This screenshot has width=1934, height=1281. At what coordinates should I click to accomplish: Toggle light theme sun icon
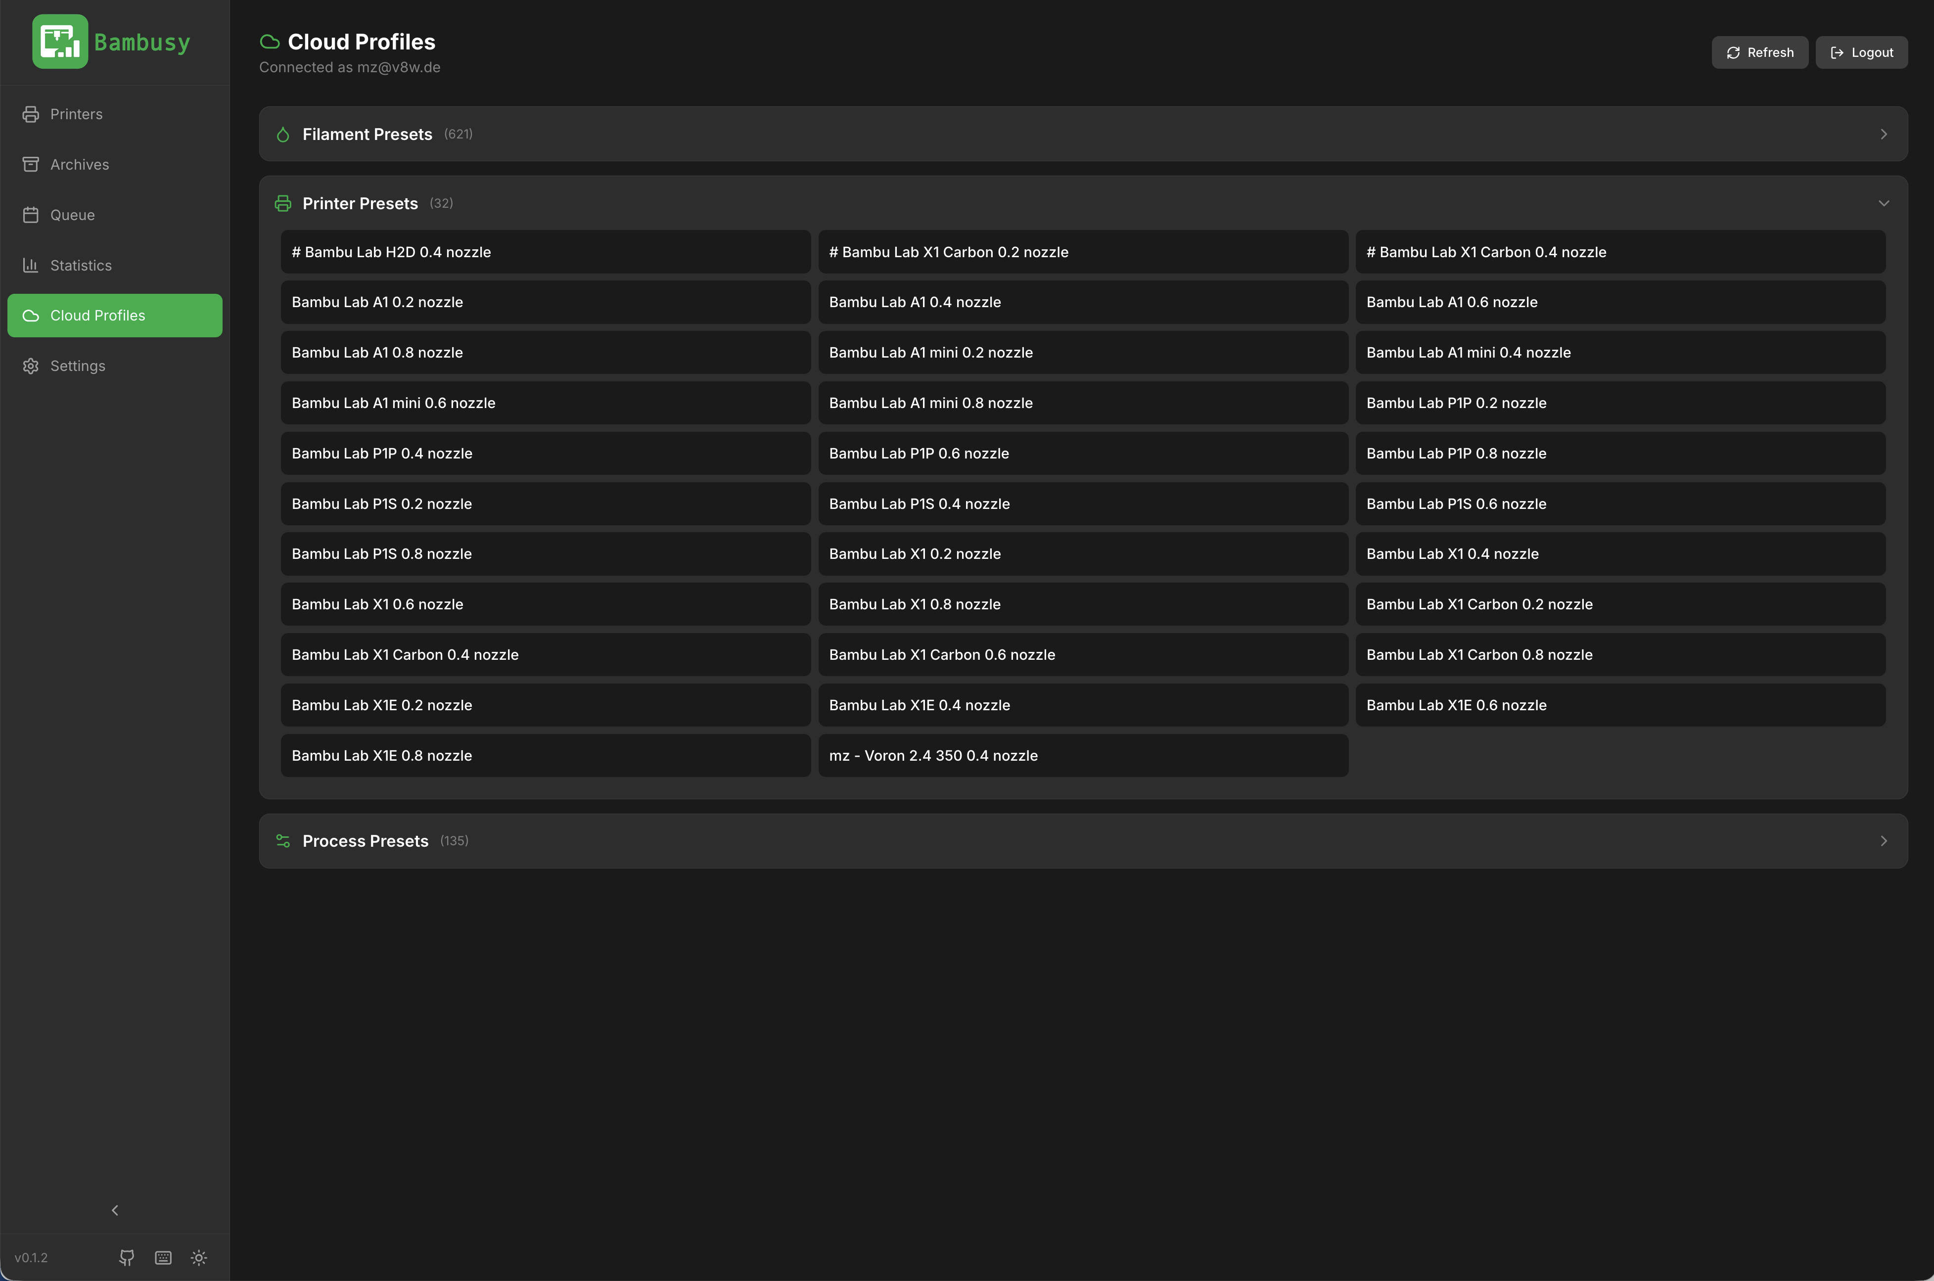coord(199,1257)
